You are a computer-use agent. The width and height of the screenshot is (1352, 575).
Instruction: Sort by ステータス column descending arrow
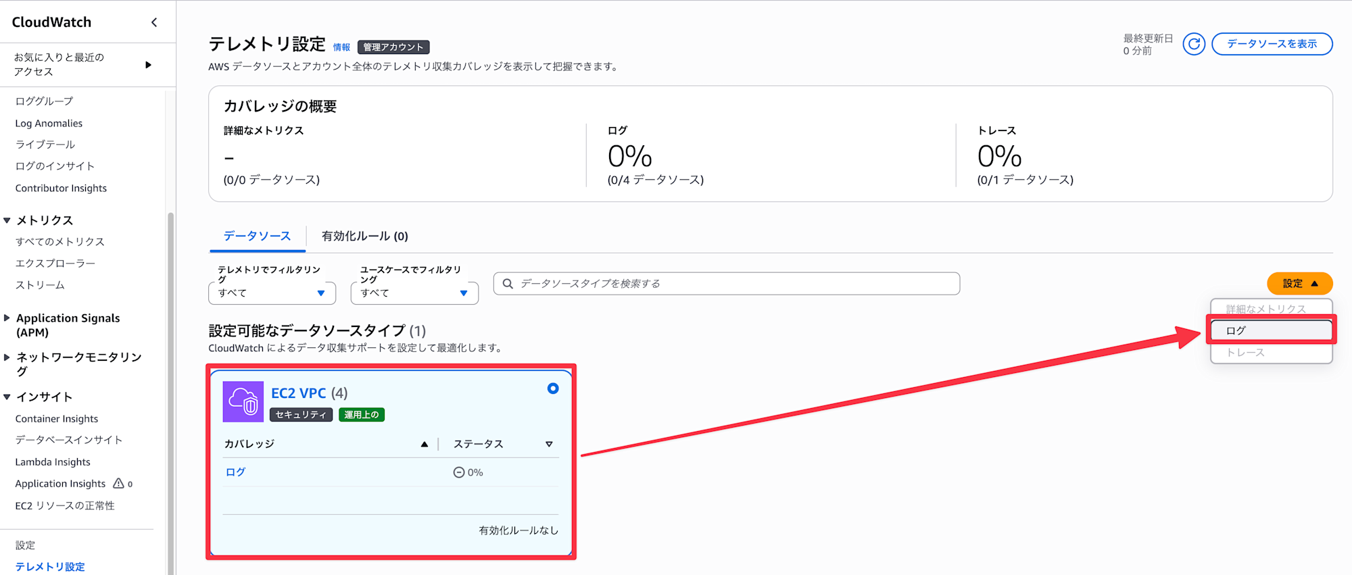(x=549, y=444)
